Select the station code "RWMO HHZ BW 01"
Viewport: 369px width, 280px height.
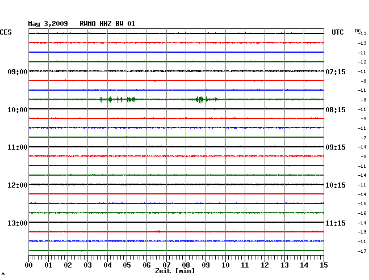tap(107, 24)
